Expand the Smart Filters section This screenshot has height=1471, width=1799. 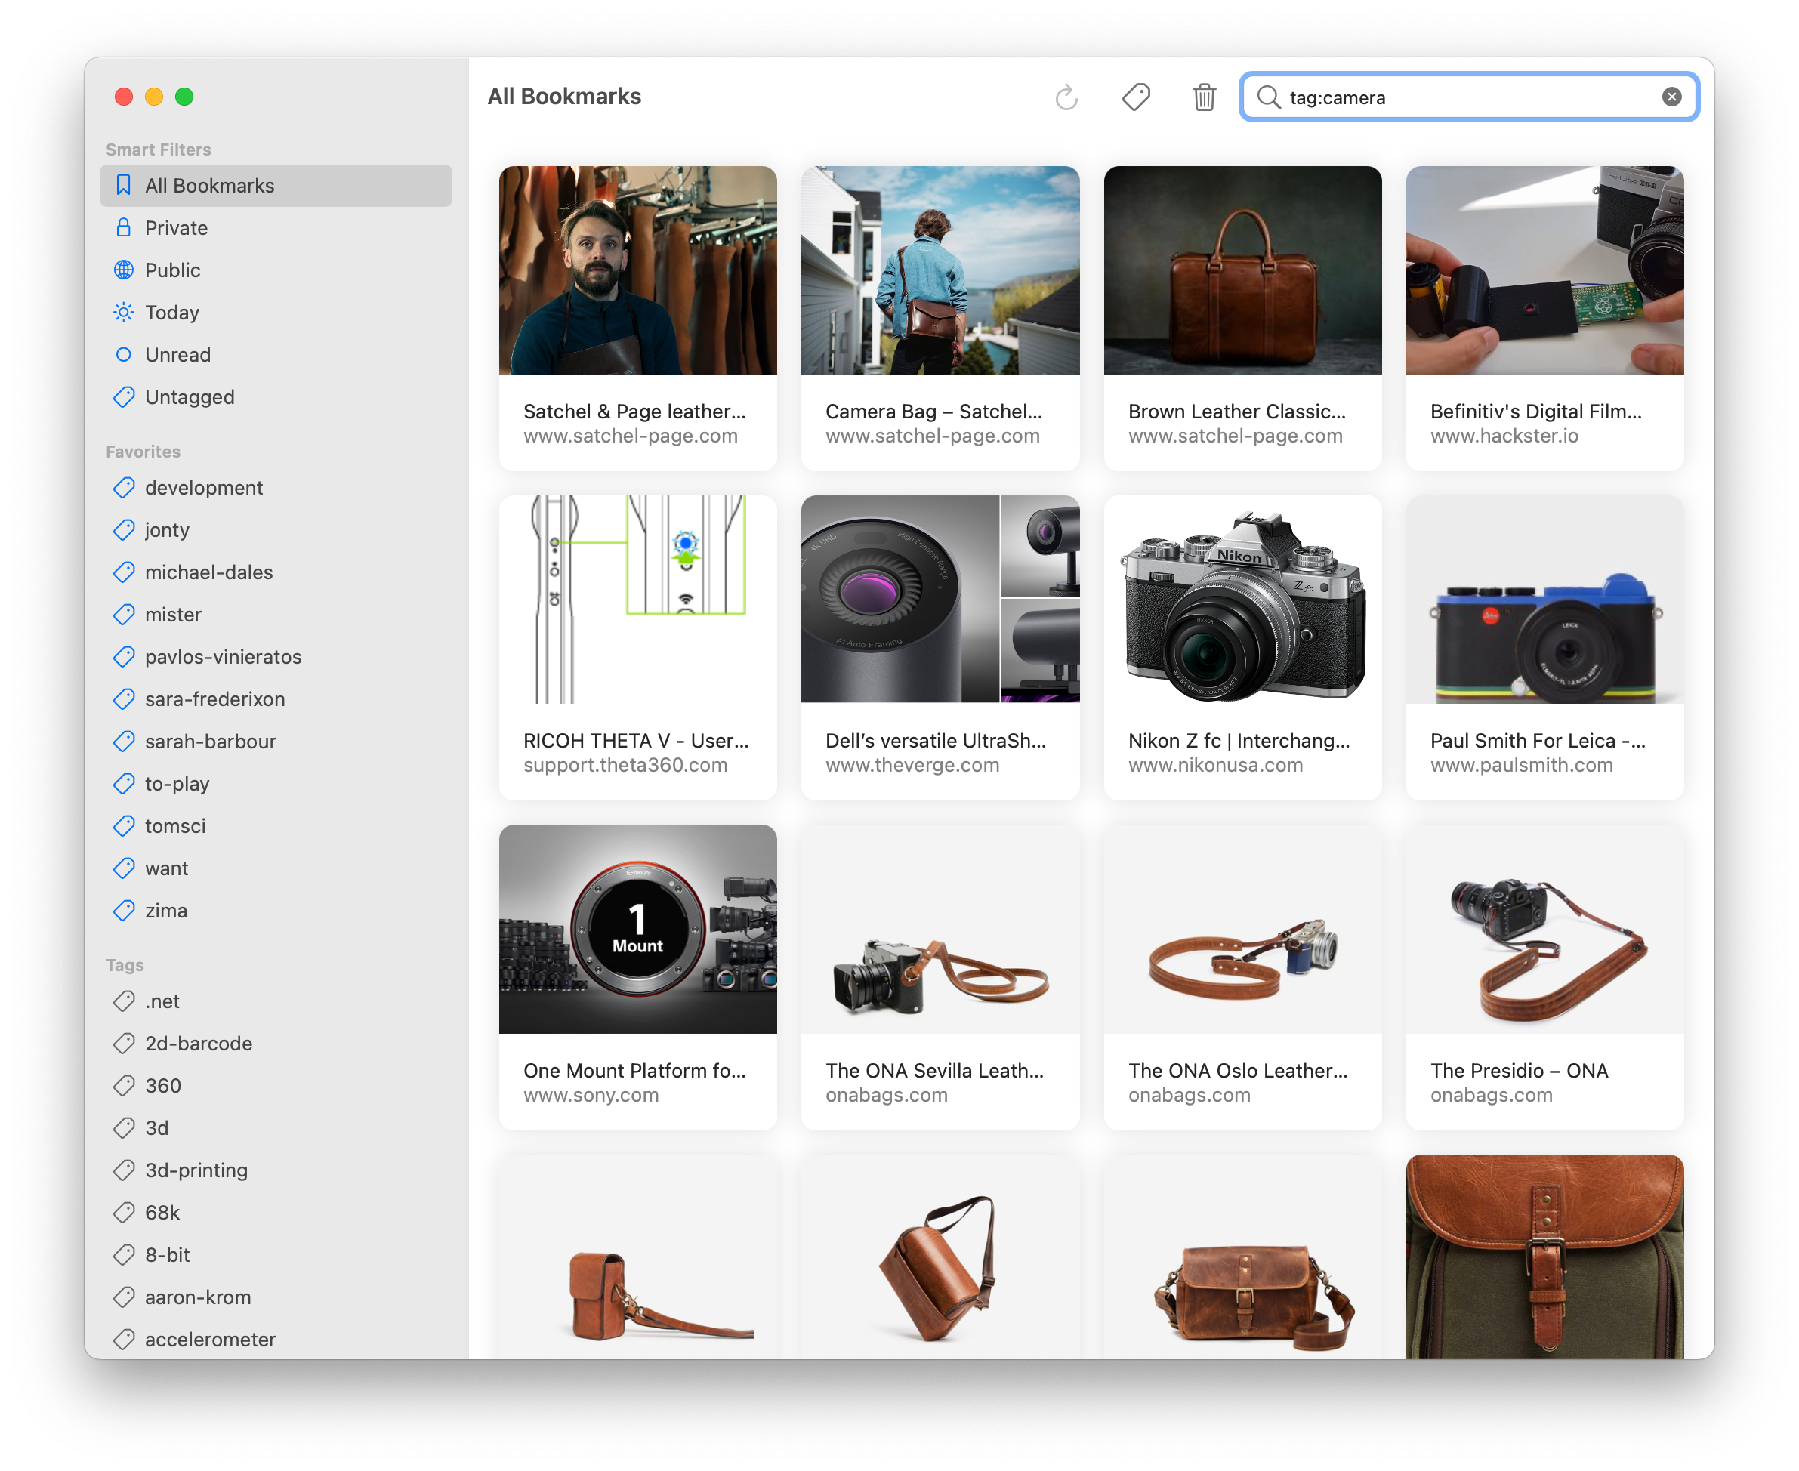click(159, 148)
